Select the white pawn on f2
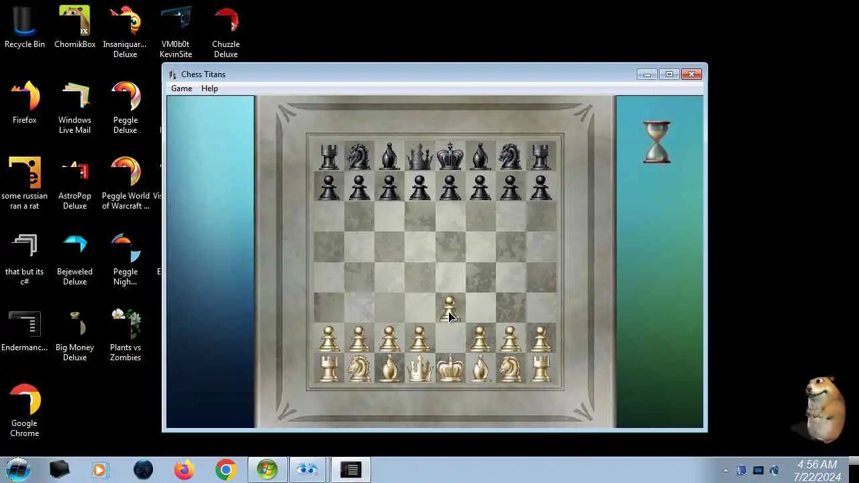The height and width of the screenshot is (483, 859). click(481, 338)
